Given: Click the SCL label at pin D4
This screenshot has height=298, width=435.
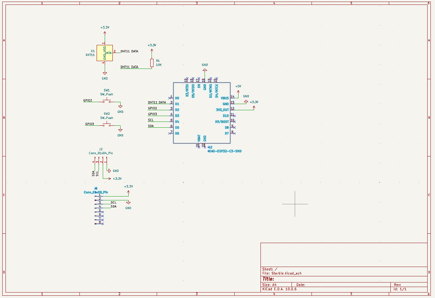Looking at the screenshot, I should pyautogui.click(x=151, y=120).
